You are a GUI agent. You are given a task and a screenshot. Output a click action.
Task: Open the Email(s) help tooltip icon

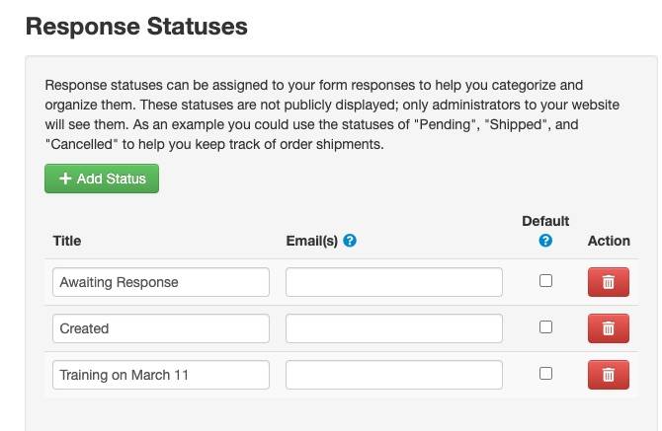350,241
